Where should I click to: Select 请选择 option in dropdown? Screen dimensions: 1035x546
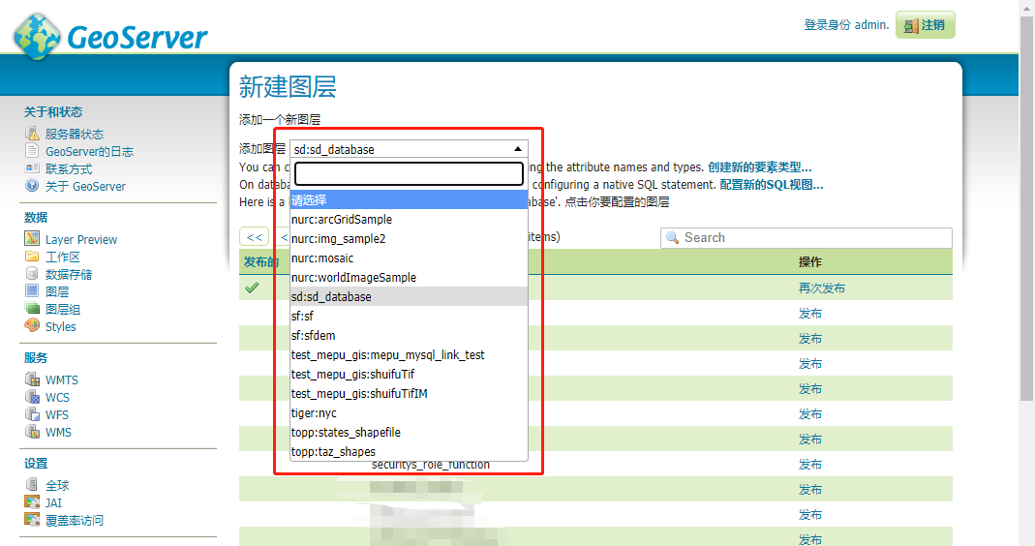pyautogui.click(x=409, y=199)
